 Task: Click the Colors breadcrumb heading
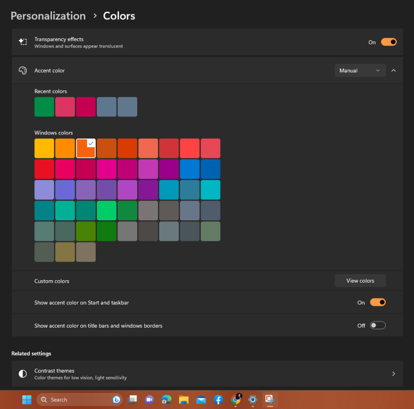119,16
